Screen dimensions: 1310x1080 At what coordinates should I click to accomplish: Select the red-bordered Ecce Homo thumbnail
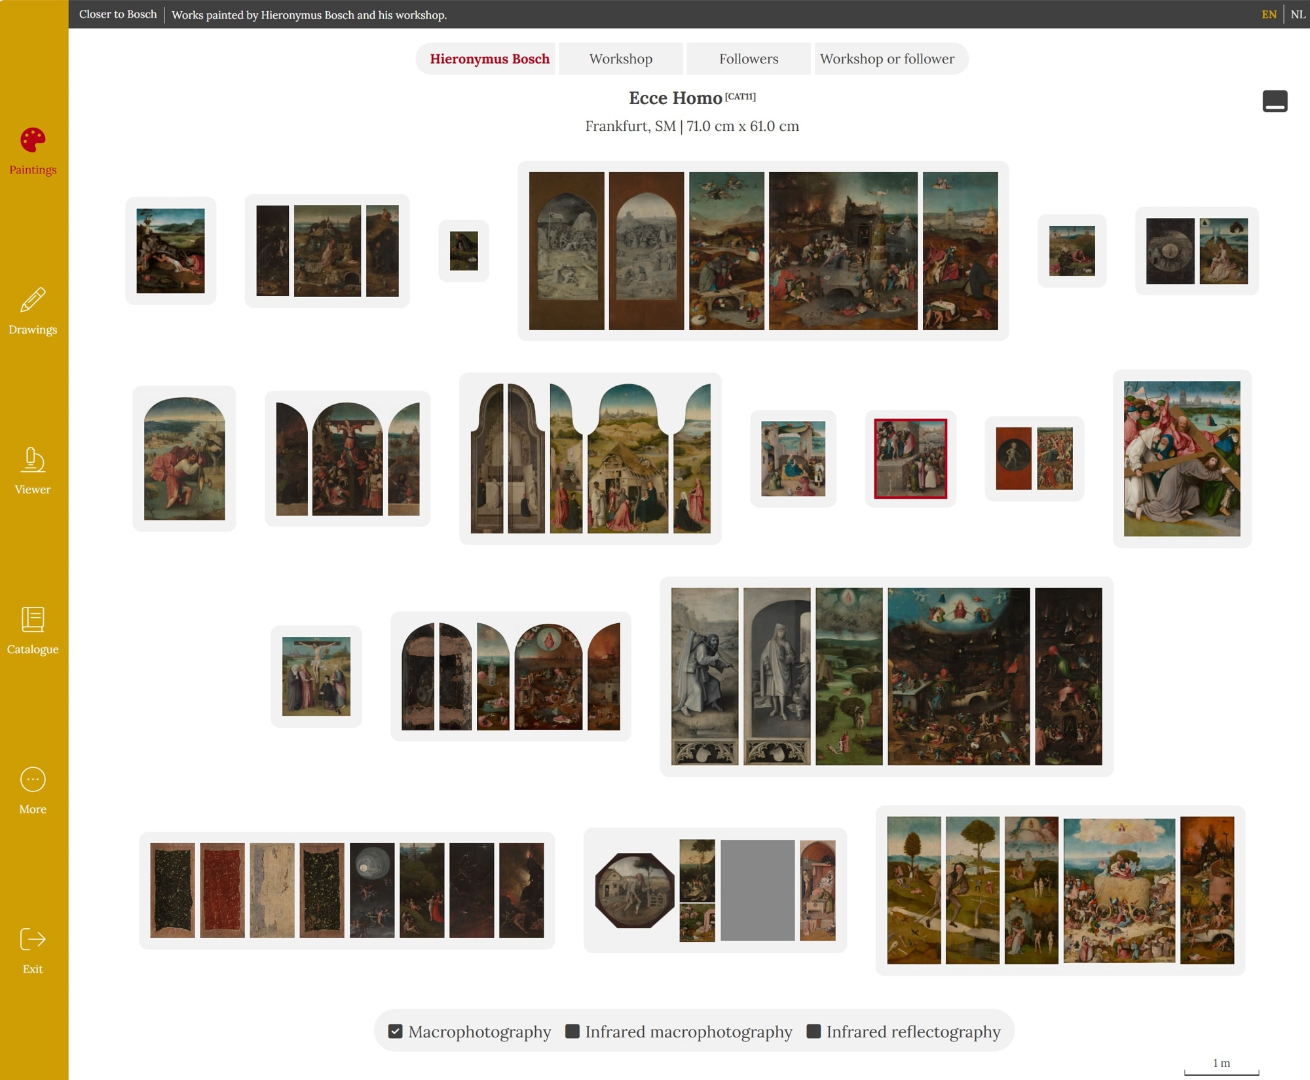(910, 459)
